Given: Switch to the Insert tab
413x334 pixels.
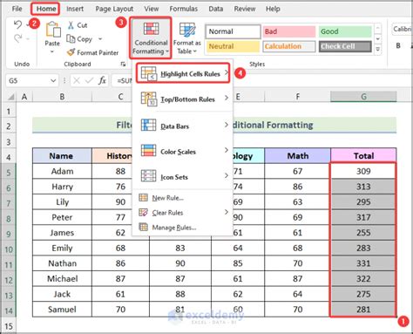Looking at the screenshot, I should (x=75, y=9).
